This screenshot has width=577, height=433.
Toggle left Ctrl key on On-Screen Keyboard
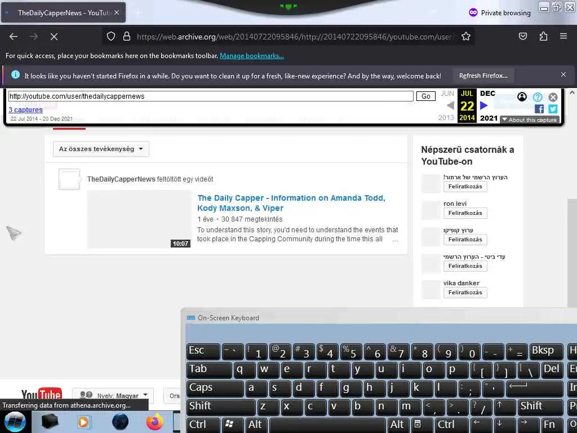(203, 425)
